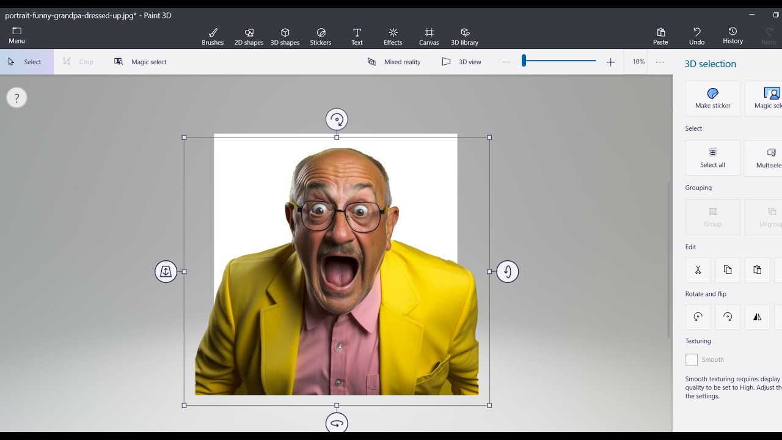Open the 3D library

464,37
